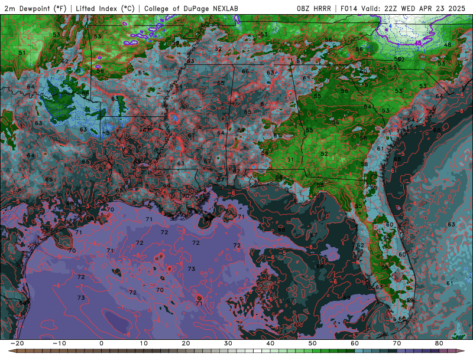This screenshot has width=473, height=354.
Task: Click the "08Z HRRR" model run label
Action: pos(314,8)
